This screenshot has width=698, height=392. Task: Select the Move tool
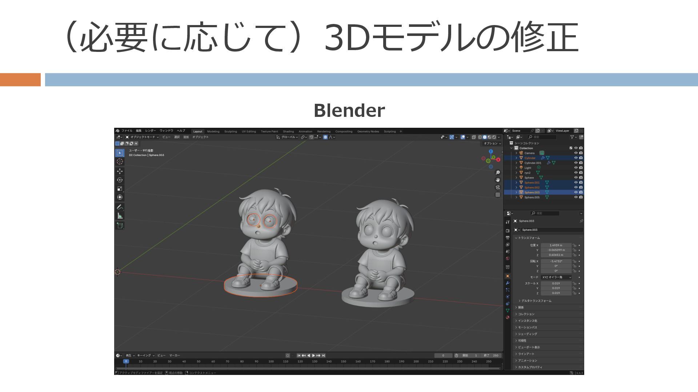pos(120,171)
